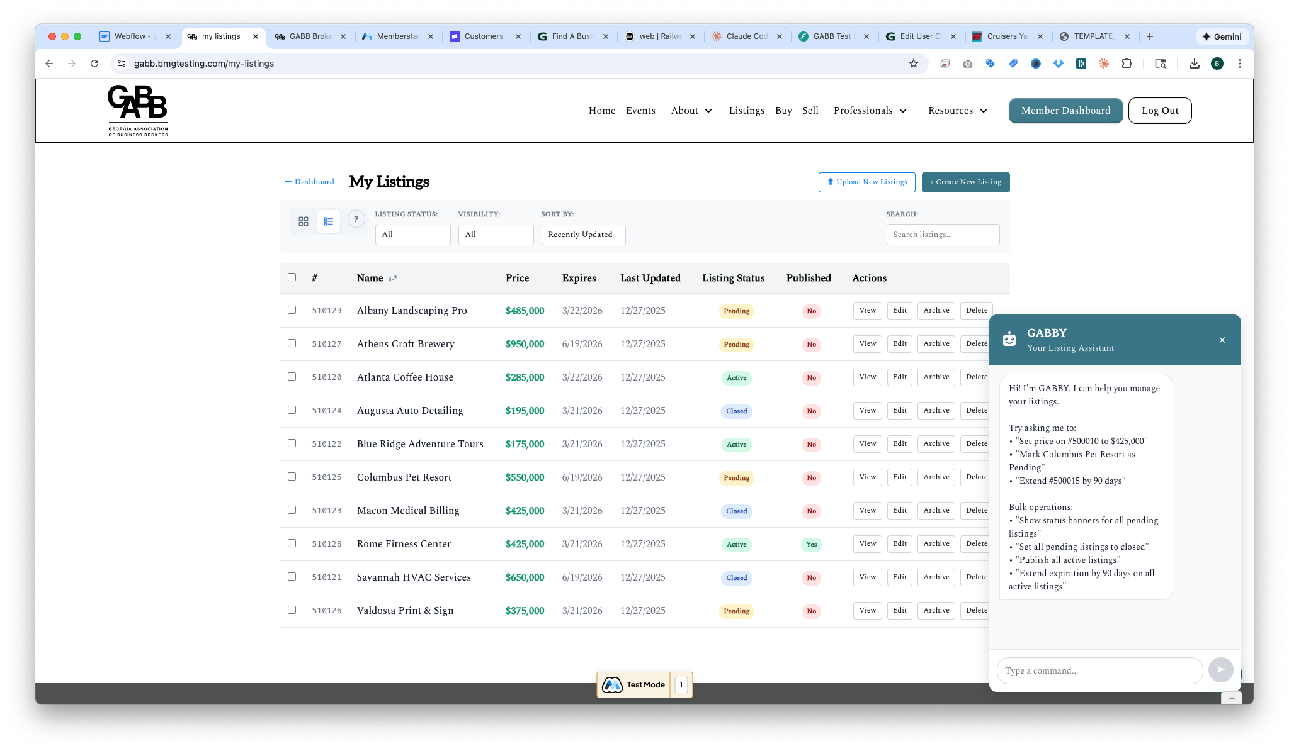The image size is (1289, 751).
Task: Select the list view layout icon
Action: [328, 221]
